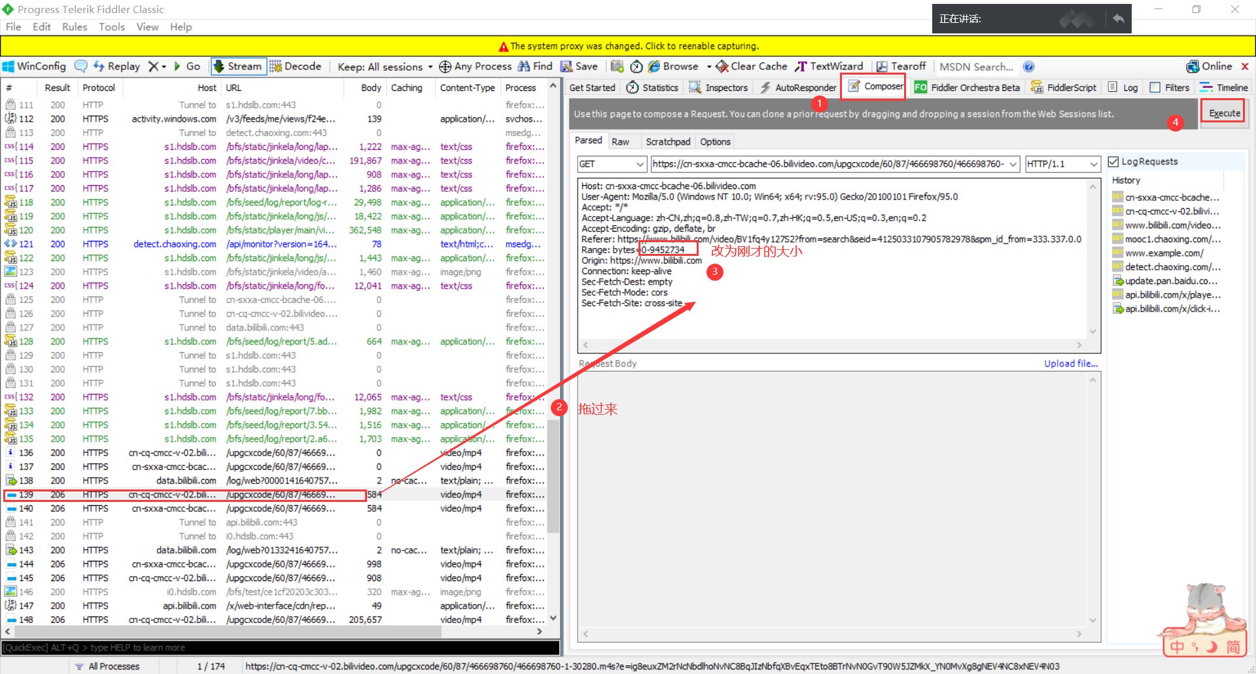
Task: Click the QuickExec command box
Action: [x=280, y=647]
